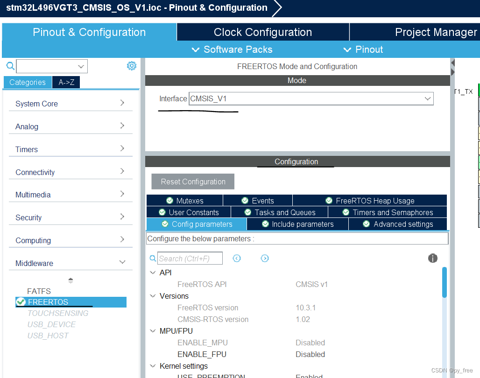The image size is (480, 378).
Task: Collapse the MPU/FPU parameter group
Action: [153, 331]
